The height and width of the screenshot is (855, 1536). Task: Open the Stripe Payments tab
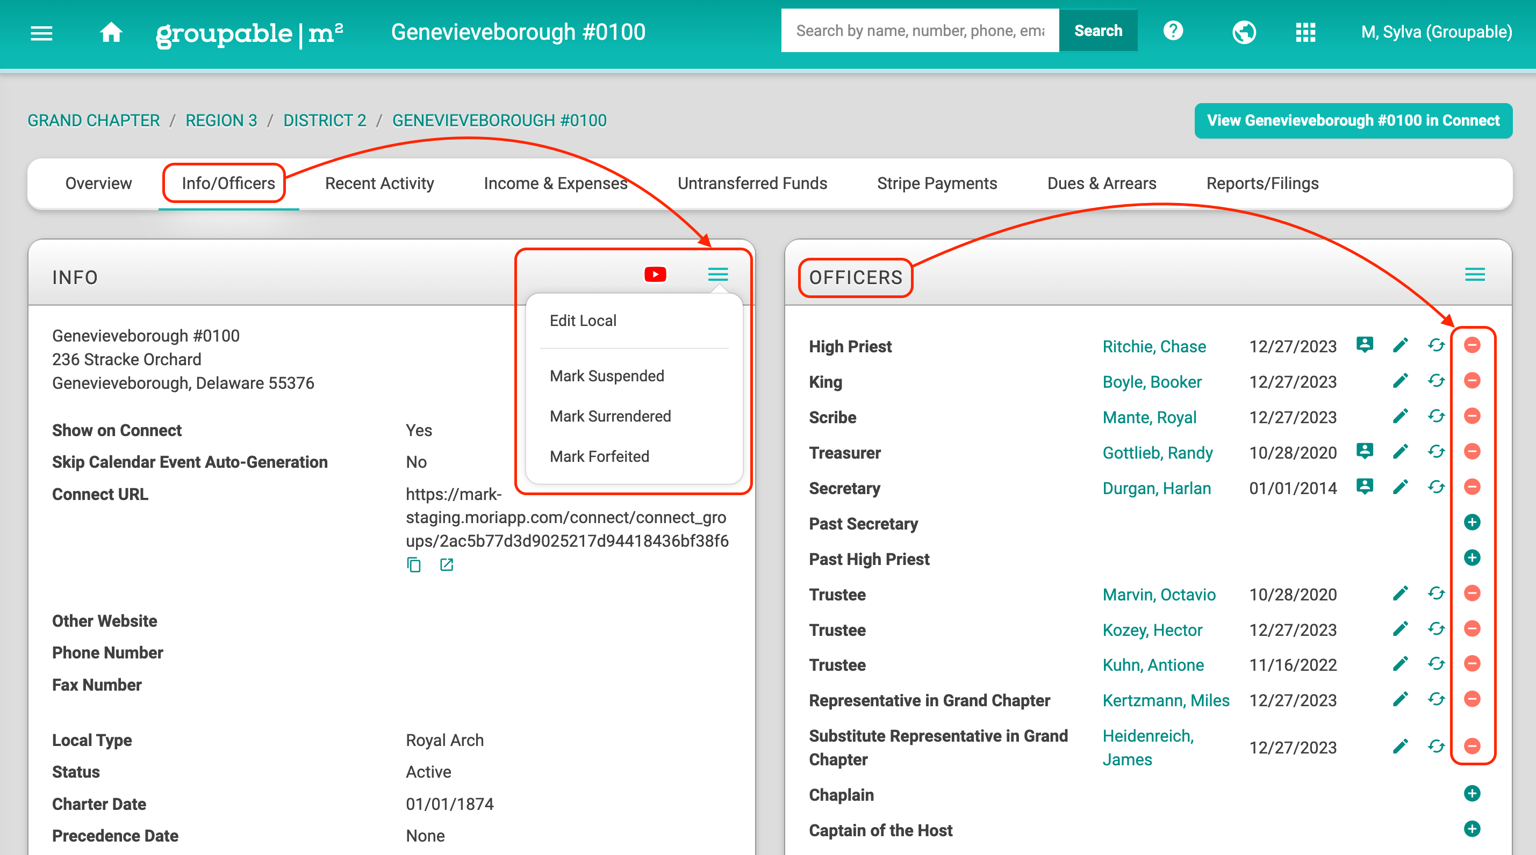(x=937, y=184)
